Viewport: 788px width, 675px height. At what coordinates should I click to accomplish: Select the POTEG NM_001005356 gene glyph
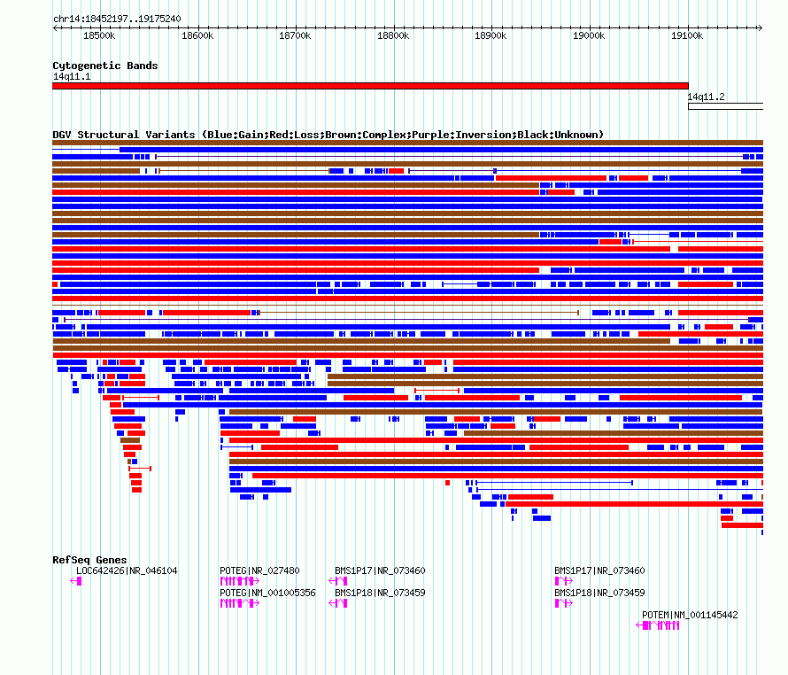pos(240,603)
